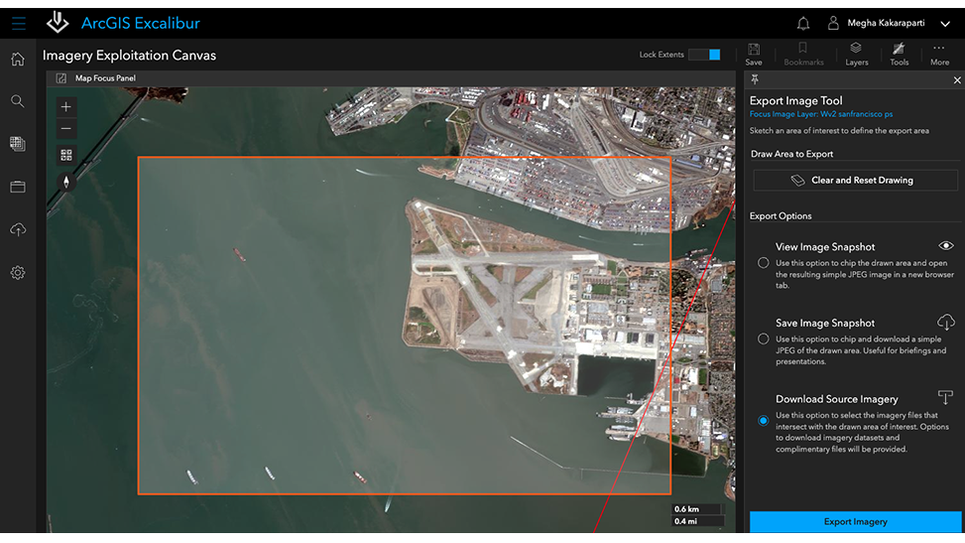Click the 0.6 km scale bar
The image size is (965, 543).
pyautogui.click(x=696, y=509)
